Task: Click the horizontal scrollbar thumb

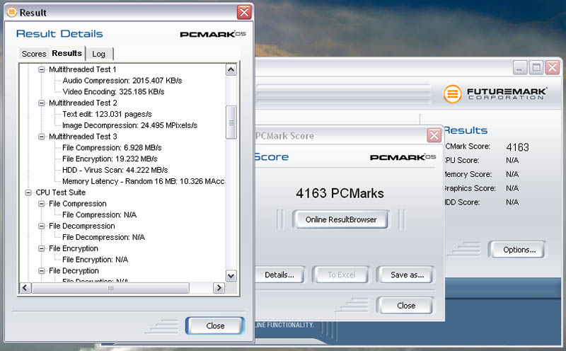Action: [x=110, y=288]
